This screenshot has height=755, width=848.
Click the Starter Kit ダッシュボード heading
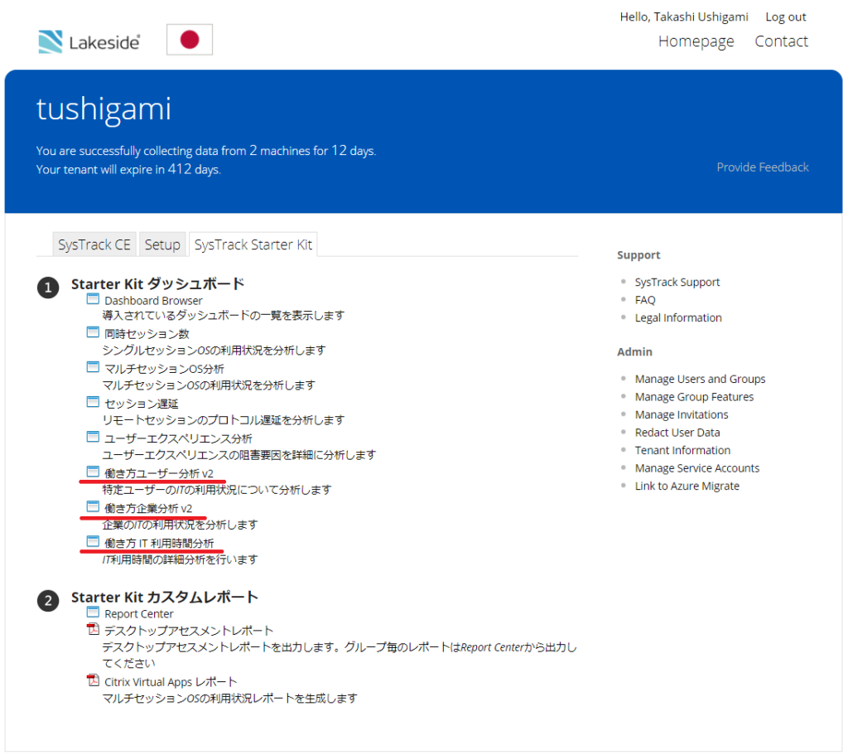(x=158, y=284)
